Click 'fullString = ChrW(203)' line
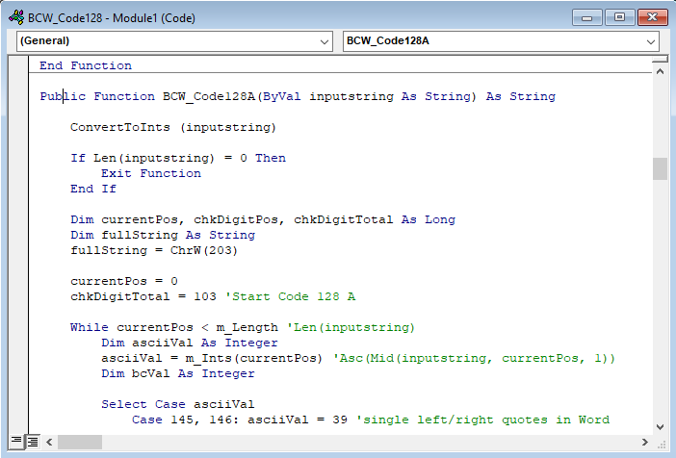676x458 pixels. click(x=154, y=250)
